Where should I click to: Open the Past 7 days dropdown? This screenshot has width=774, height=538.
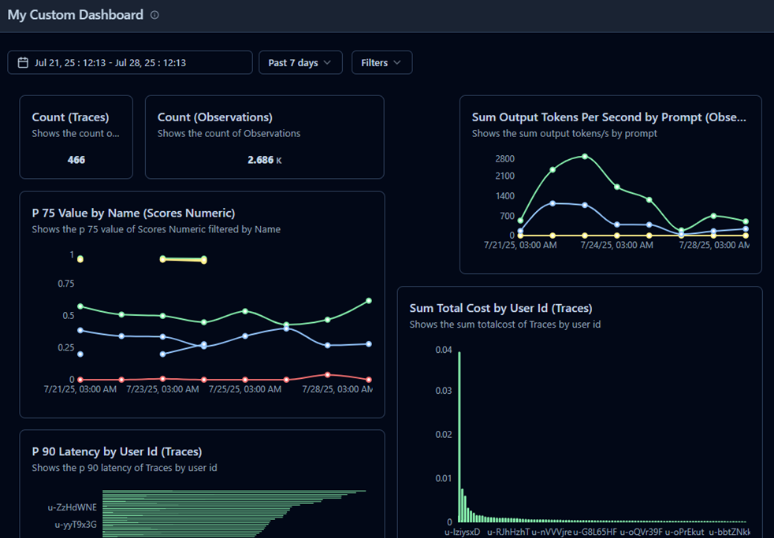pyautogui.click(x=300, y=63)
